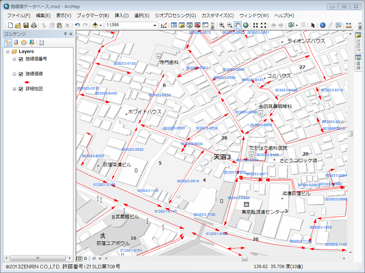
Task: Open the Python window
Action: tap(205, 25)
